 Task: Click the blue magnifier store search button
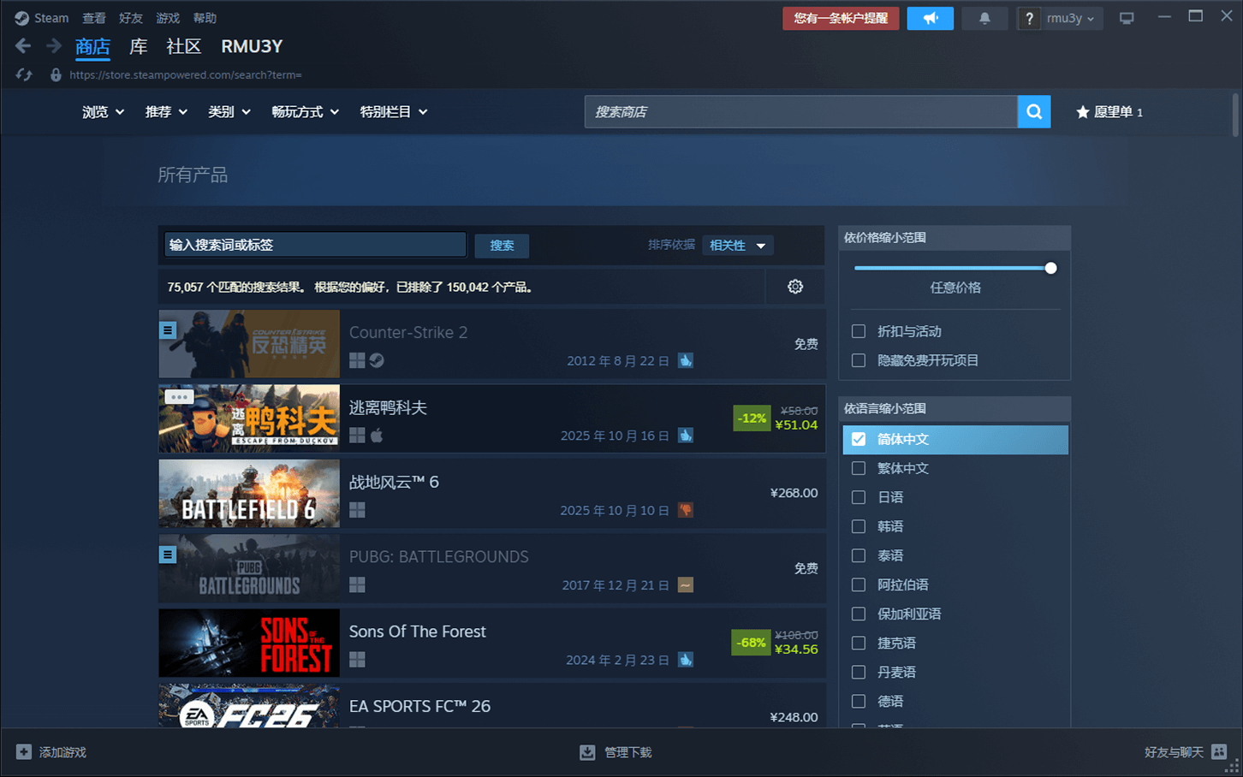point(1033,111)
